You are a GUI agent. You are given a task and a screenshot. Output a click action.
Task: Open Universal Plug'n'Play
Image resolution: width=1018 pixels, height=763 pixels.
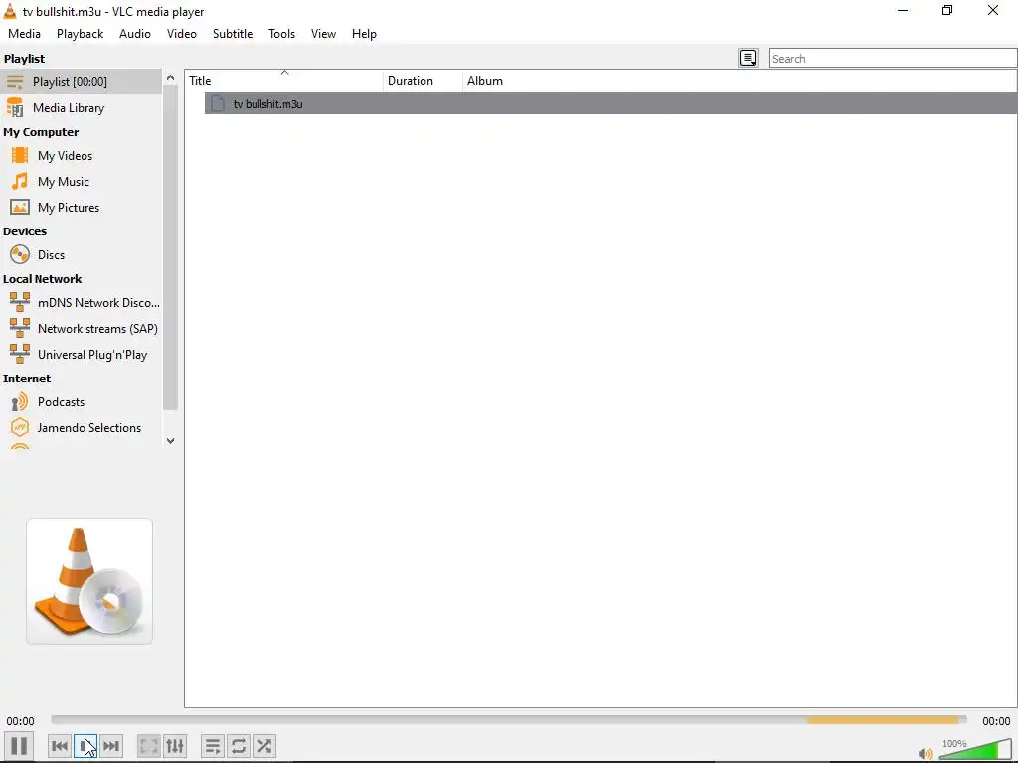click(x=81, y=355)
